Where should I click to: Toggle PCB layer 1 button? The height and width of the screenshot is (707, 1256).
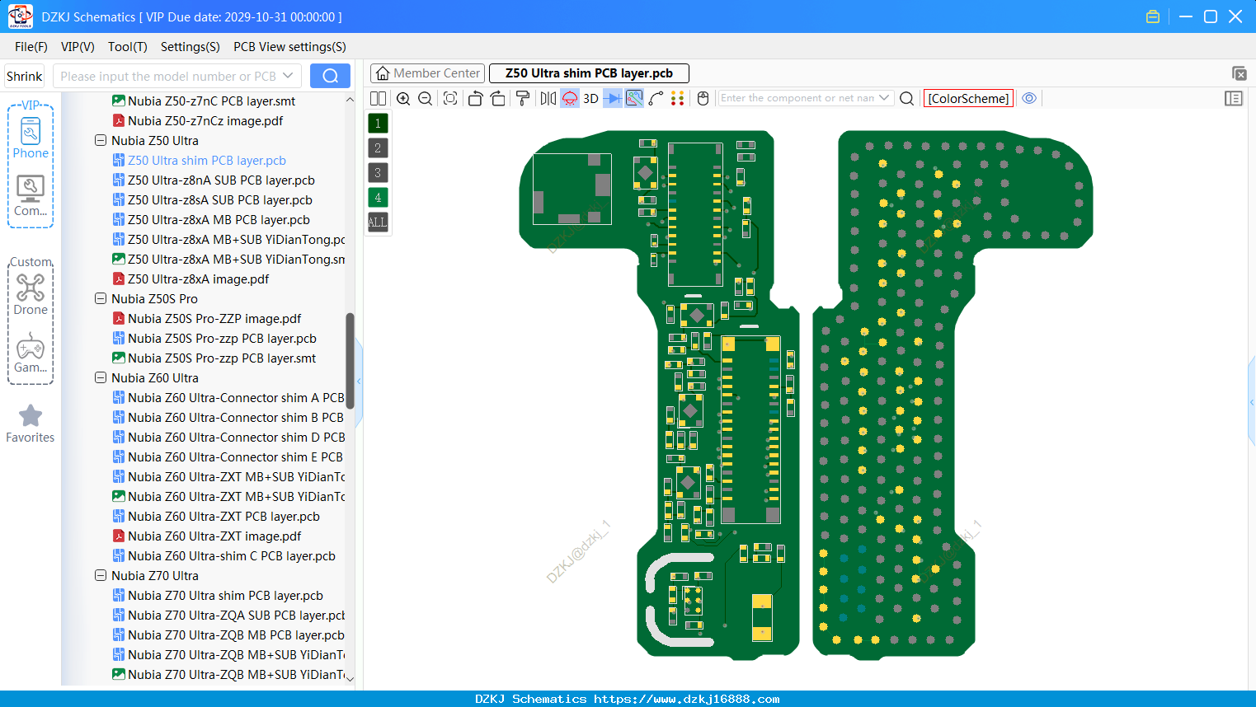pyautogui.click(x=378, y=124)
